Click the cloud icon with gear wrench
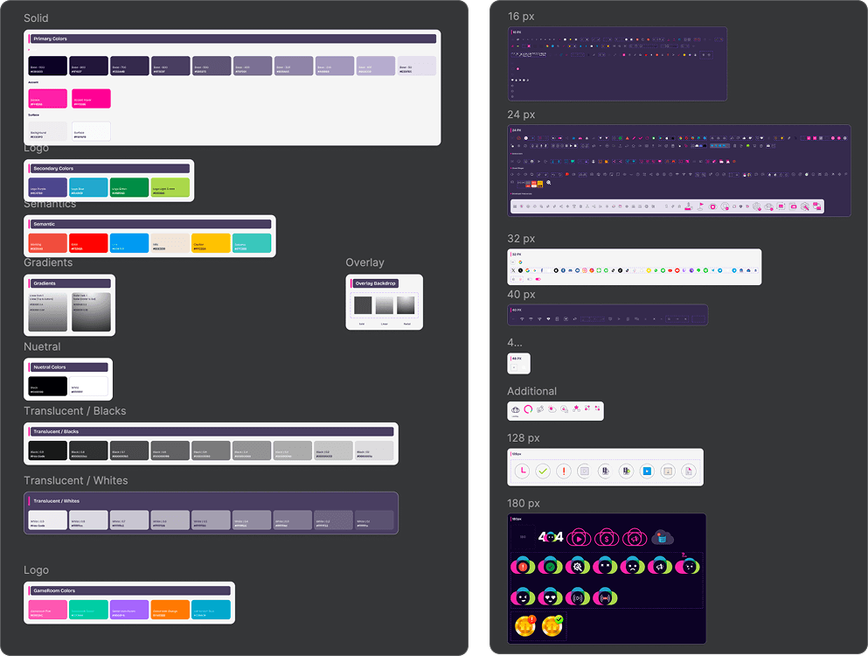Image resolution: width=868 pixels, height=656 pixels. coord(578,566)
